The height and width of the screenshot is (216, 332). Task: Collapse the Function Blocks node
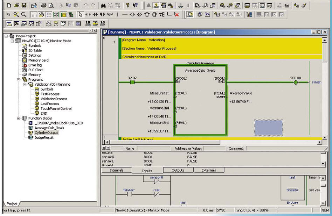(x=19, y=118)
